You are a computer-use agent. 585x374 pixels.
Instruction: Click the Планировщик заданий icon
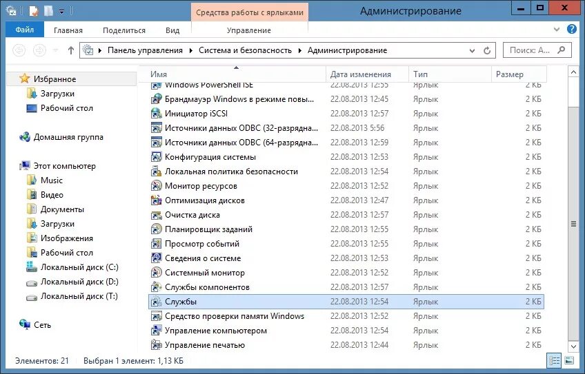coord(156,229)
